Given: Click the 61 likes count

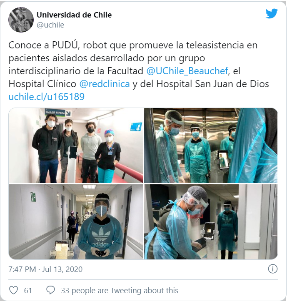Looking at the screenshot, I should [x=28, y=290].
